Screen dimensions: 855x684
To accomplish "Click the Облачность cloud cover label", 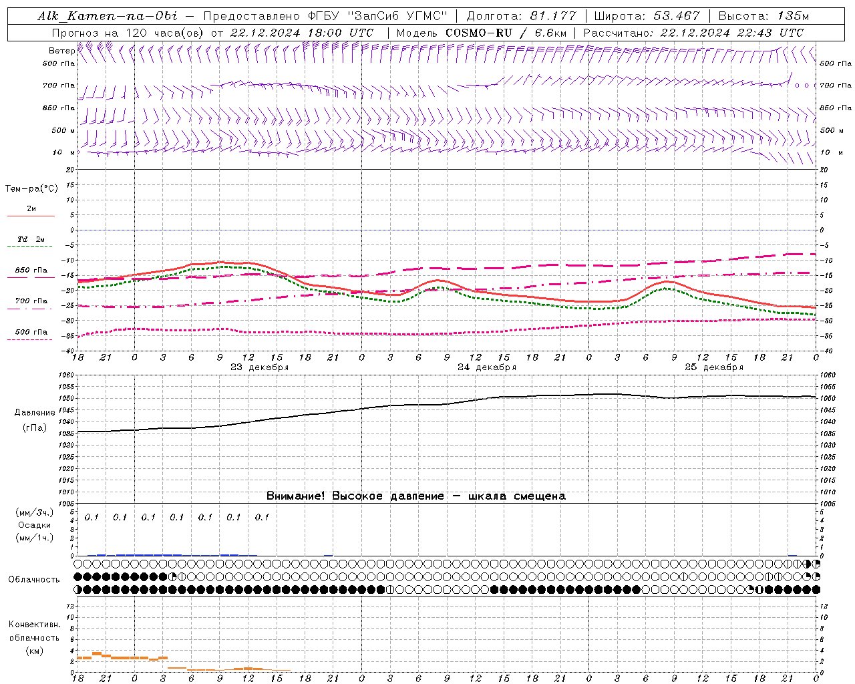I will [x=34, y=579].
